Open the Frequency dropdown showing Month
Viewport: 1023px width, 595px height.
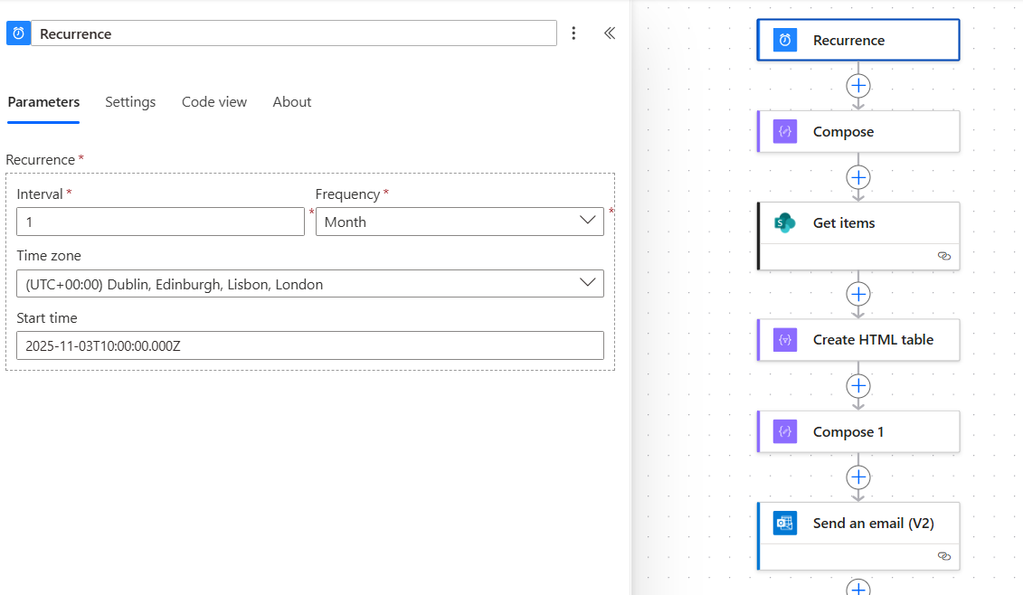tap(460, 222)
